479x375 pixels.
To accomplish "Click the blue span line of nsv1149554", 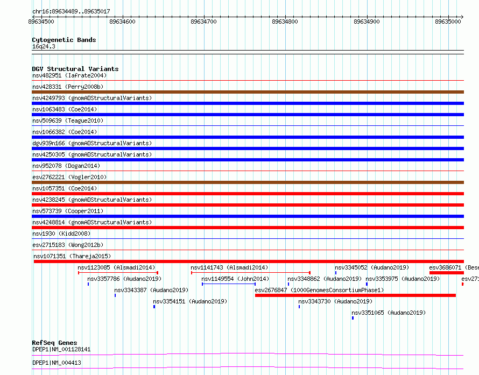I will tap(229, 284).
